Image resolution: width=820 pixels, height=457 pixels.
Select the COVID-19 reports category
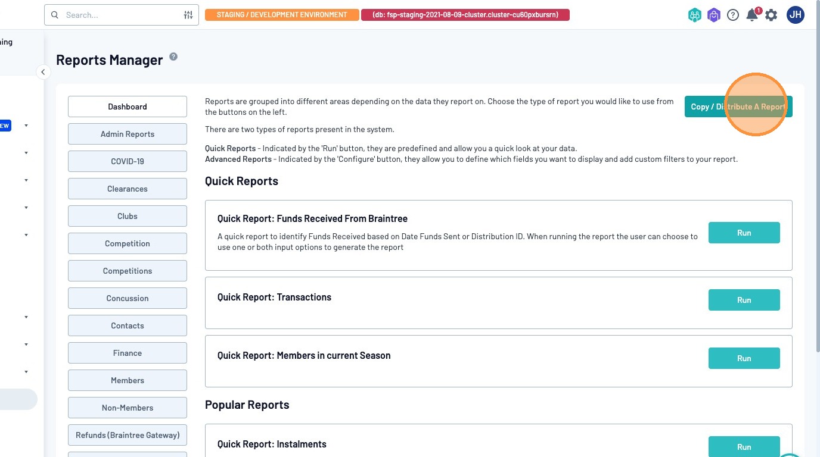[x=128, y=161]
